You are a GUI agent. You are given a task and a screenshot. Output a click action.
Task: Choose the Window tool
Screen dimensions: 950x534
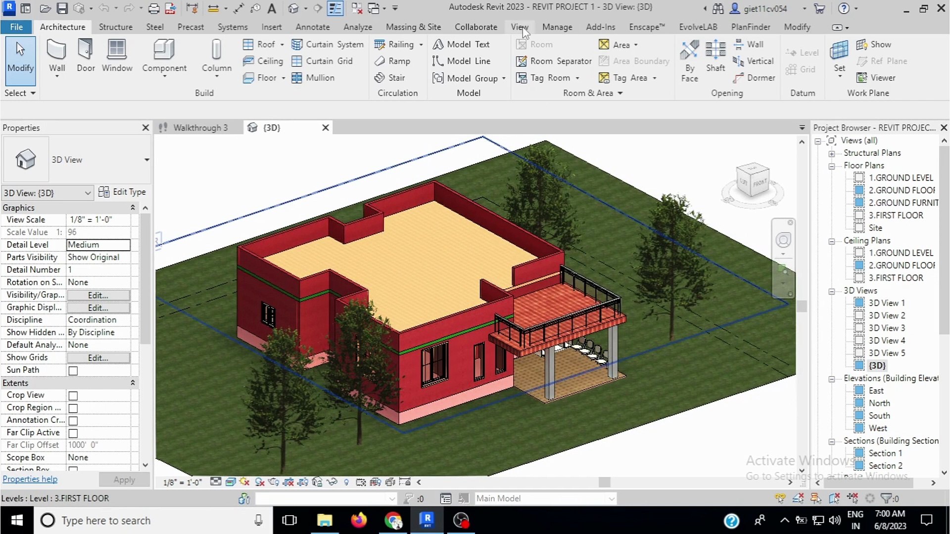117,56
